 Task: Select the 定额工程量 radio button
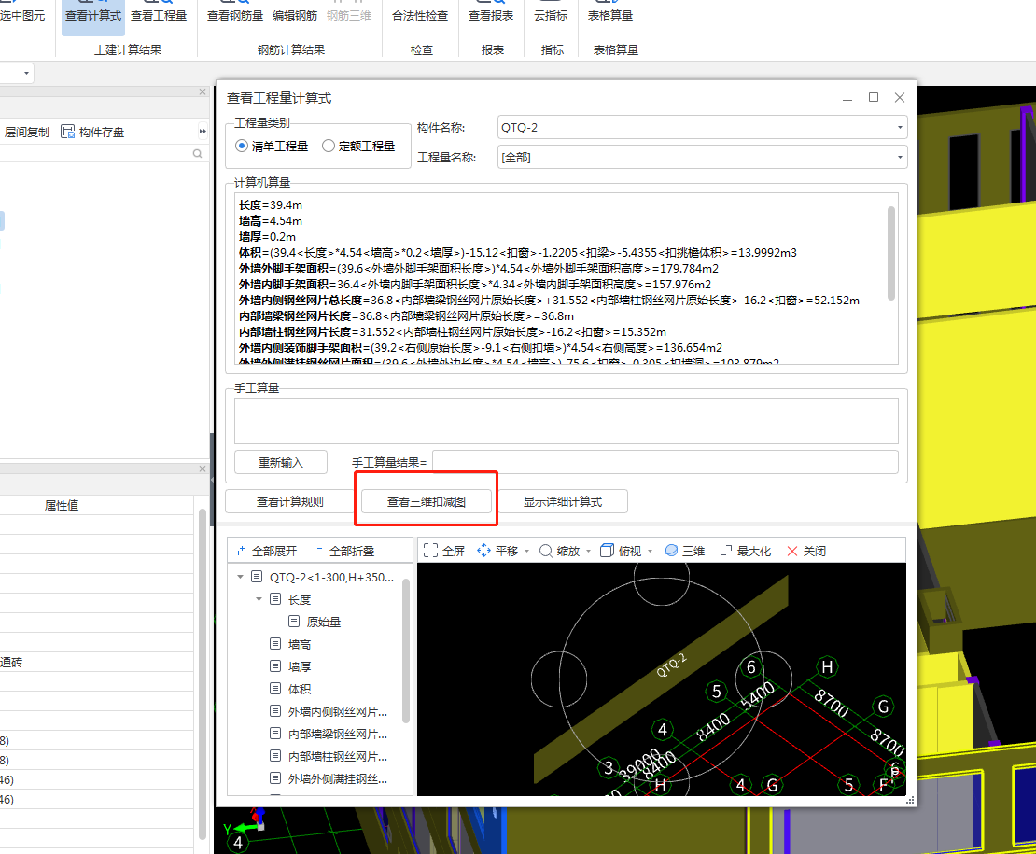pyautogui.click(x=329, y=146)
